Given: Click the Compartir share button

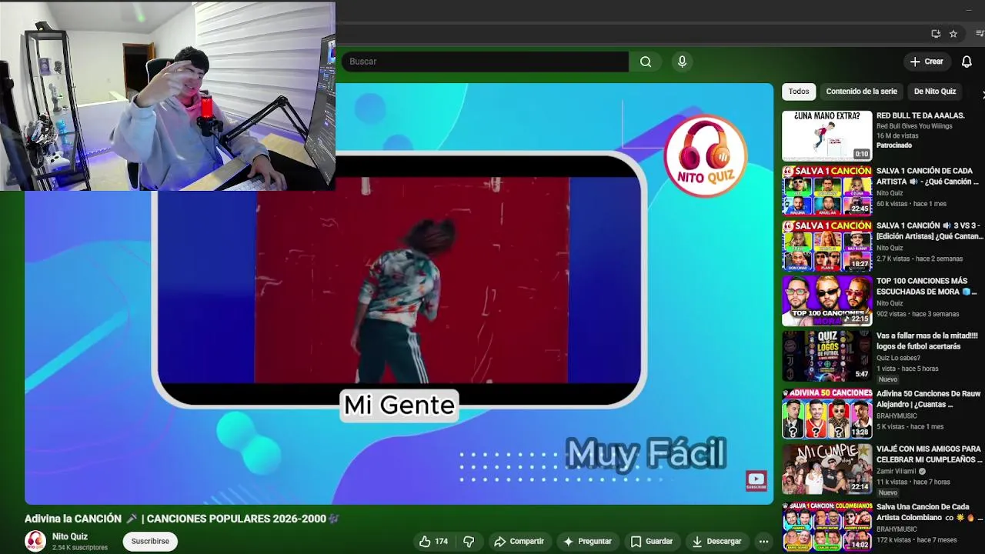Looking at the screenshot, I should click(x=519, y=542).
